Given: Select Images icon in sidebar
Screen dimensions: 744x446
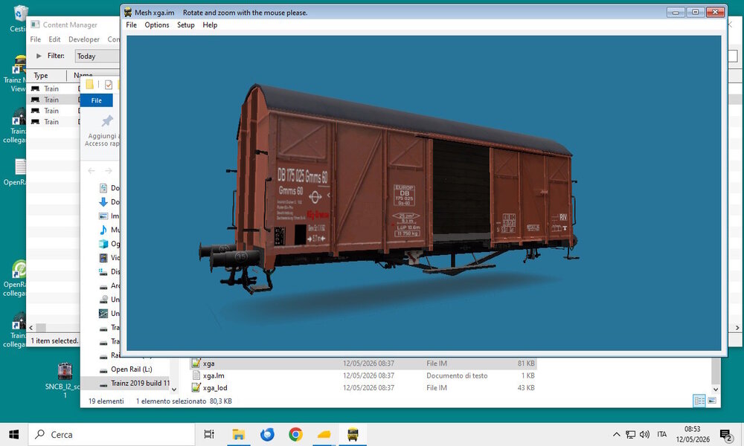Looking at the screenshot, I should coord(103,216).
